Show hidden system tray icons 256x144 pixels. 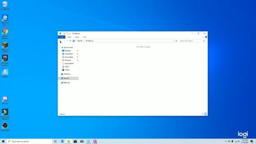coord(226,141)
